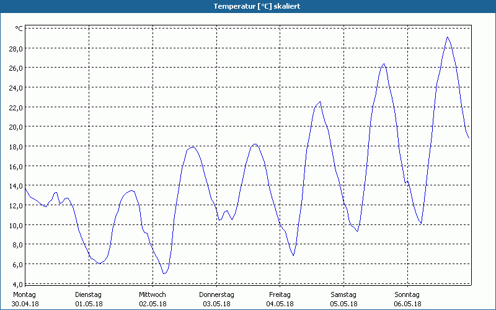Select the "28,0" y-axis label
This screenshot has width=496, height=310.
15,48
